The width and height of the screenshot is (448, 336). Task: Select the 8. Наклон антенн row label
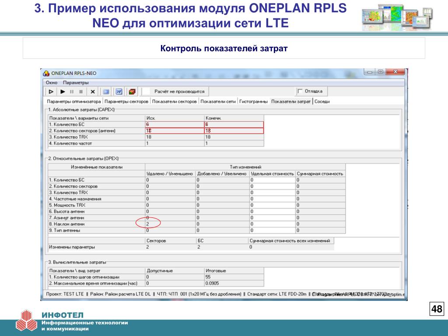tap(97, 224)
